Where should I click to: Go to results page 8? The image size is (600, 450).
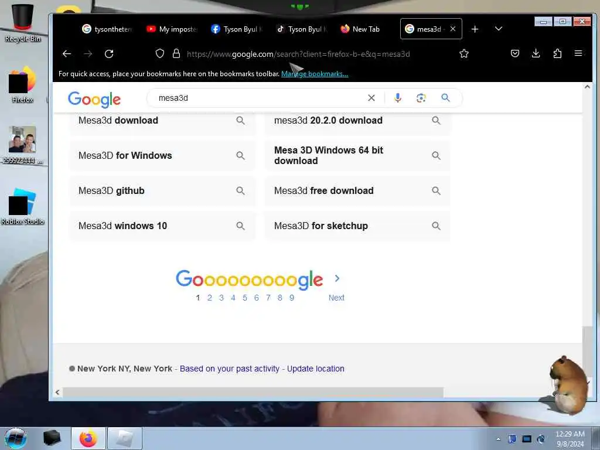[280, 298]
